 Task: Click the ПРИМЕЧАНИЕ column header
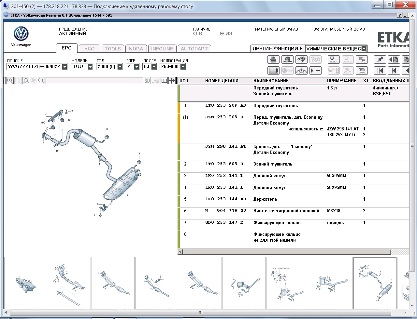pyautogui.click(x=342, y=81)
